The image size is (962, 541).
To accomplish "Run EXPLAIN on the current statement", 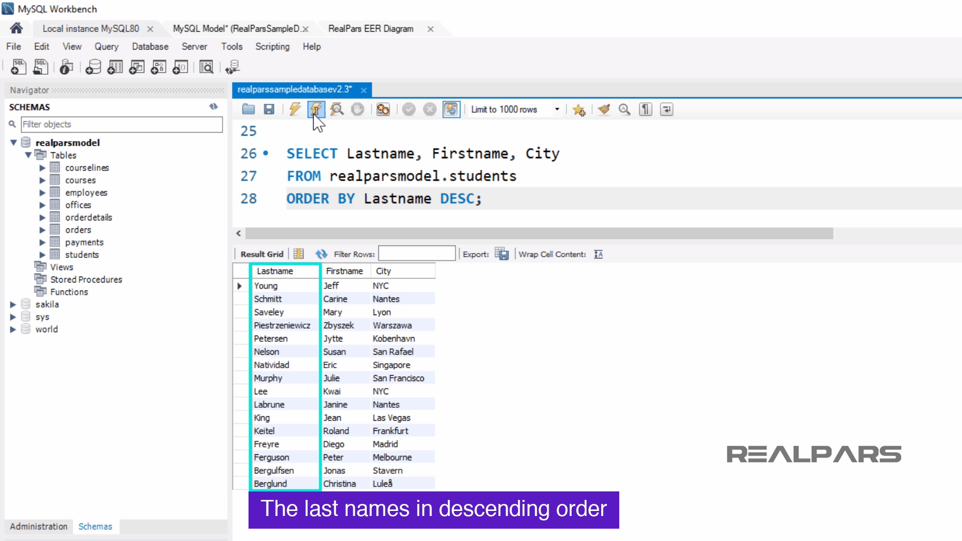I will pos(337,109).
